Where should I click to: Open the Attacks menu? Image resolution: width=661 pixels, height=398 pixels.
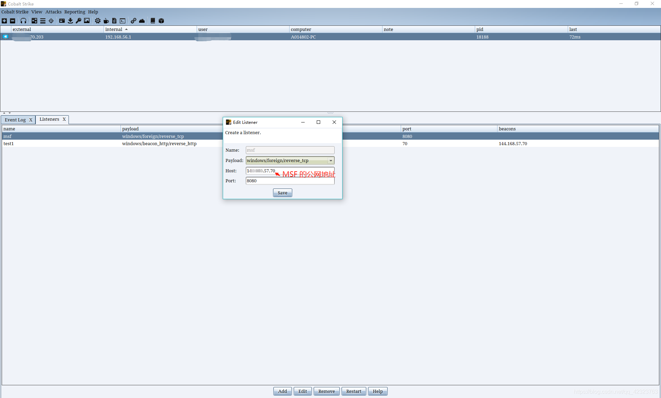tap(53, 12)
